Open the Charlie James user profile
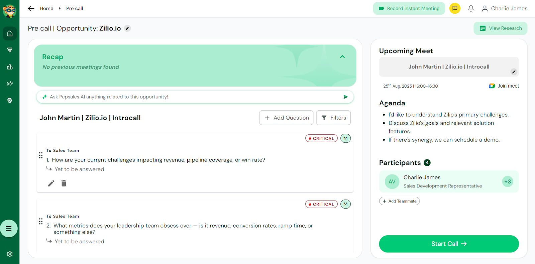Image resolution: width=535 pixels, height=264 pixels. (x=505, y=8)
